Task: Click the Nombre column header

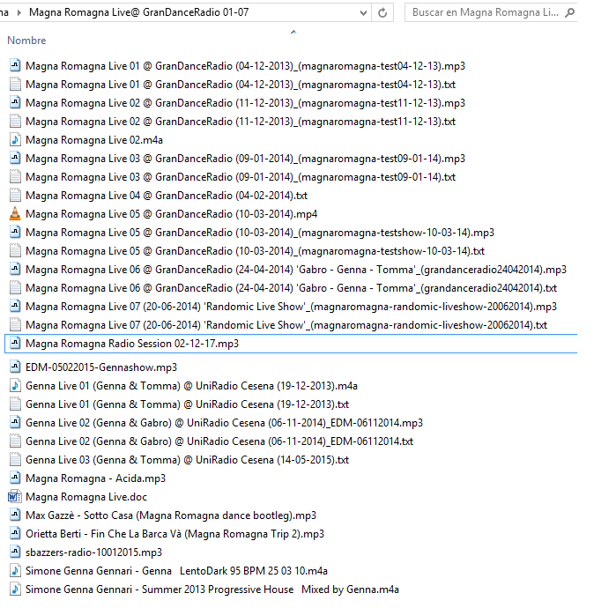Action: (x=26, y=41)
